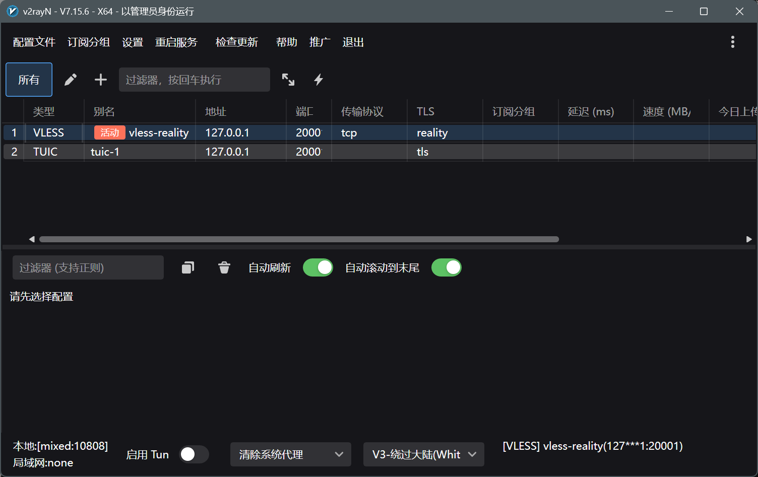Click the pencil edit subscription group icon
This screenshot has height=477, width=758.
tap(71, 80)
